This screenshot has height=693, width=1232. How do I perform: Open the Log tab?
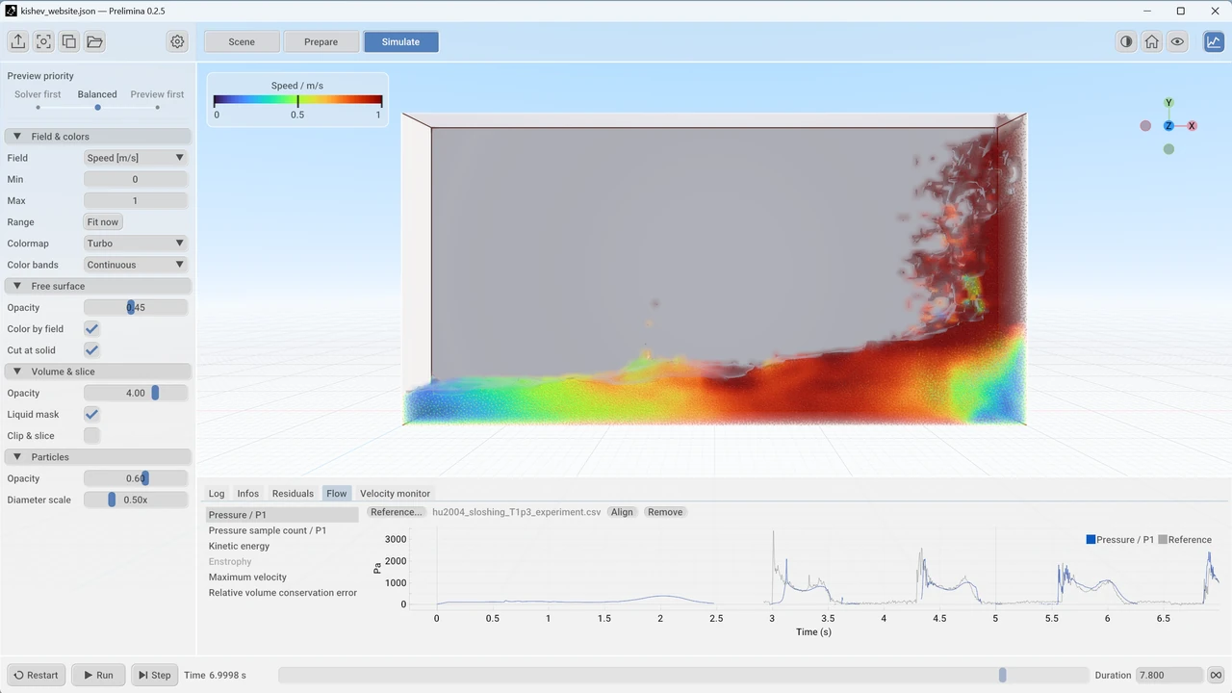[217, 494]
